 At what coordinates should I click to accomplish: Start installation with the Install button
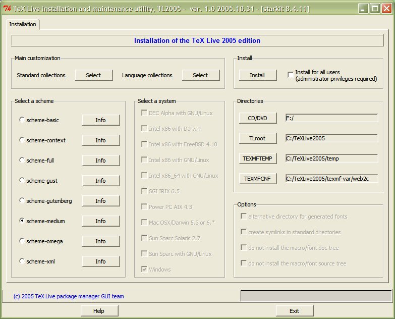tap(257, 75)
